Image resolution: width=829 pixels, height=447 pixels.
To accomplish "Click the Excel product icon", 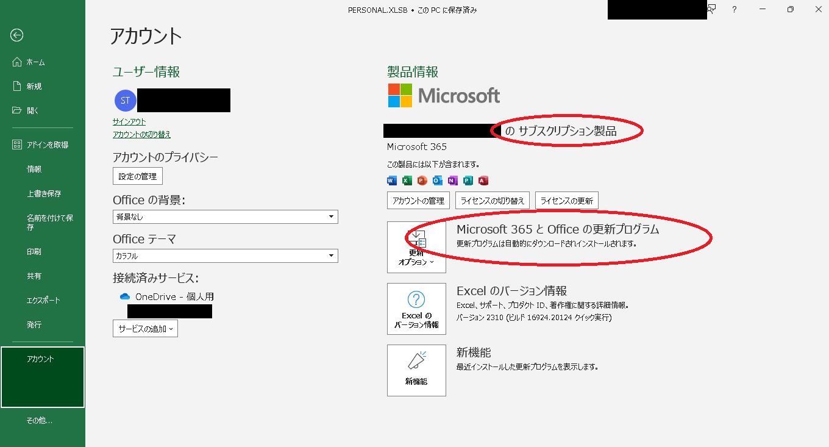I will click(407, 181).
